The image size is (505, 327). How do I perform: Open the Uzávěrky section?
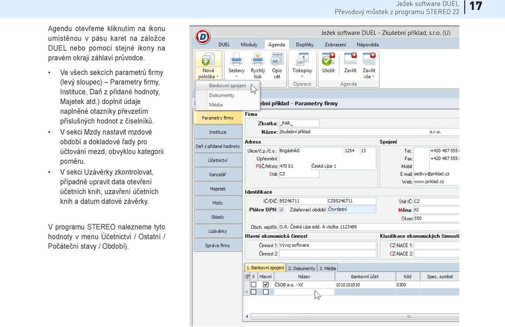click(x=218, y=231)
